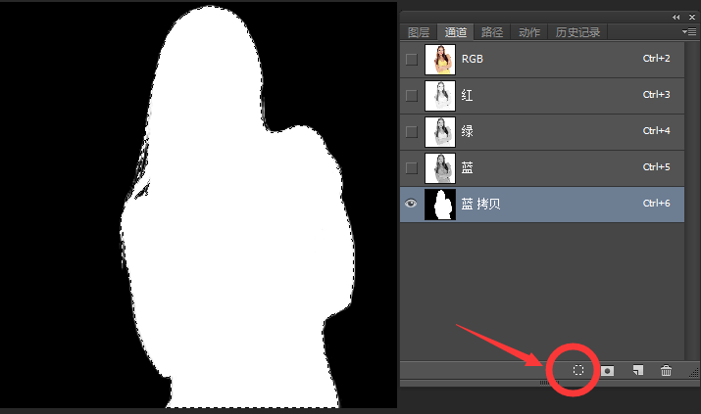The width and height of the screenshot is (701, 414).
Task: Select the 蓝 channel thumbnail
Action: coord(440,167)
